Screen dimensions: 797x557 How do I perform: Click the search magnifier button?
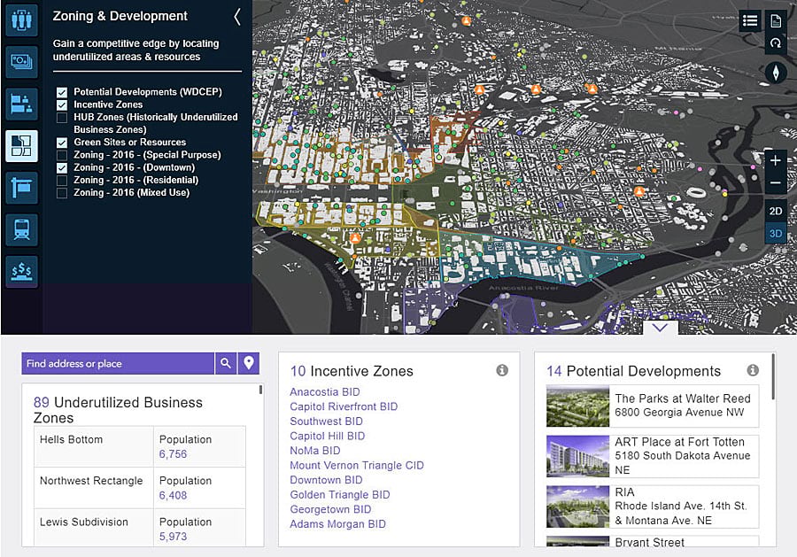coord(226,363)
